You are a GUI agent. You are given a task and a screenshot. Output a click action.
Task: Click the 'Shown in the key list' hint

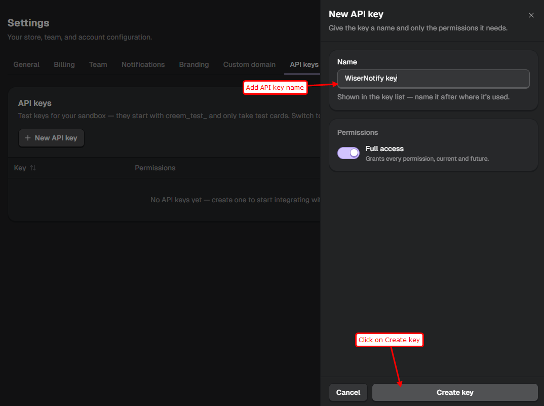423,97
